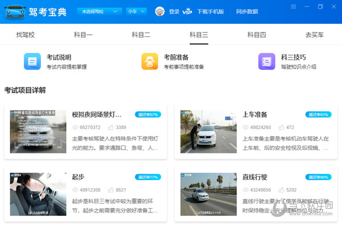Click 同步数据 sync data button

247,11
